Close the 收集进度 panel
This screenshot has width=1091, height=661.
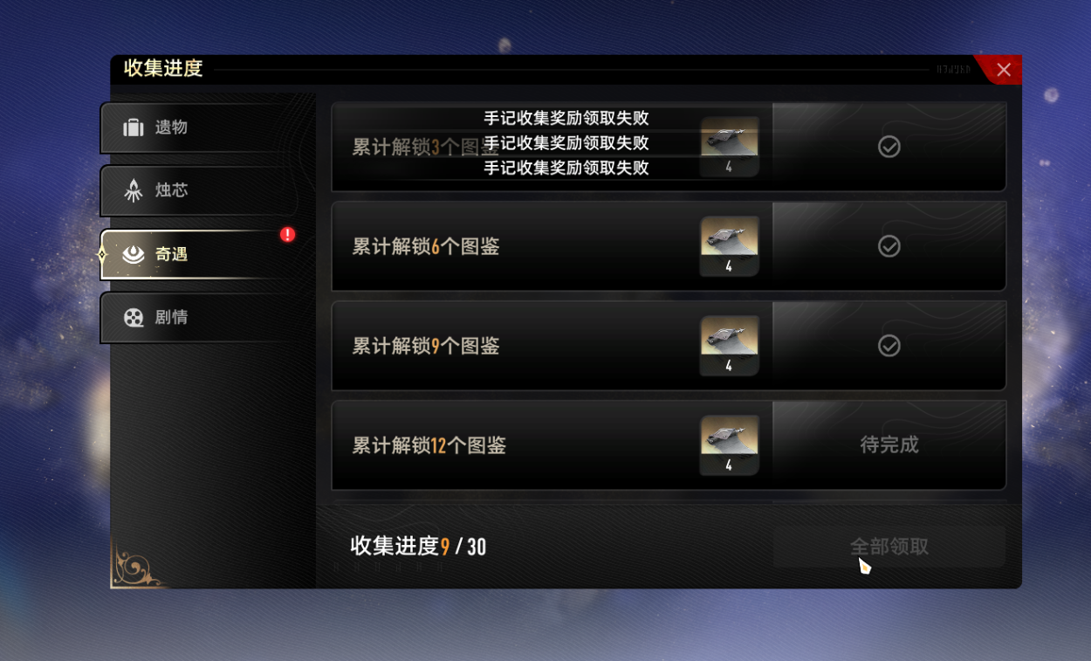[x=1003, y=70]
